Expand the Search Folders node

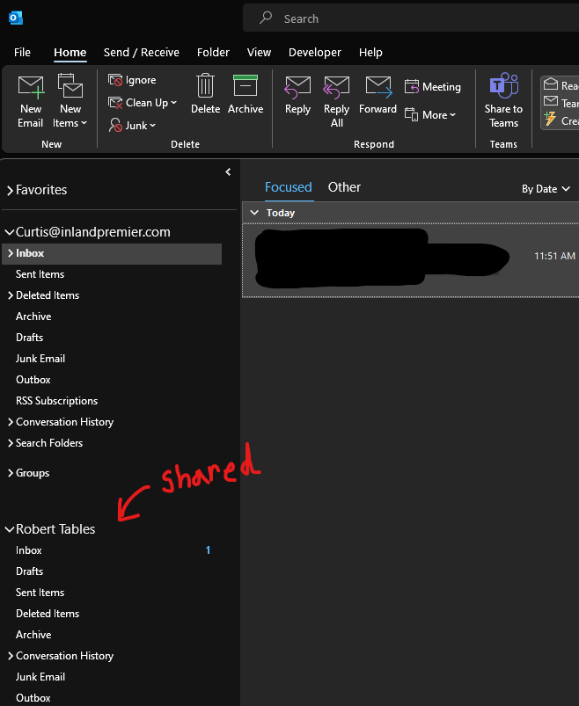(x=11, y=443)
